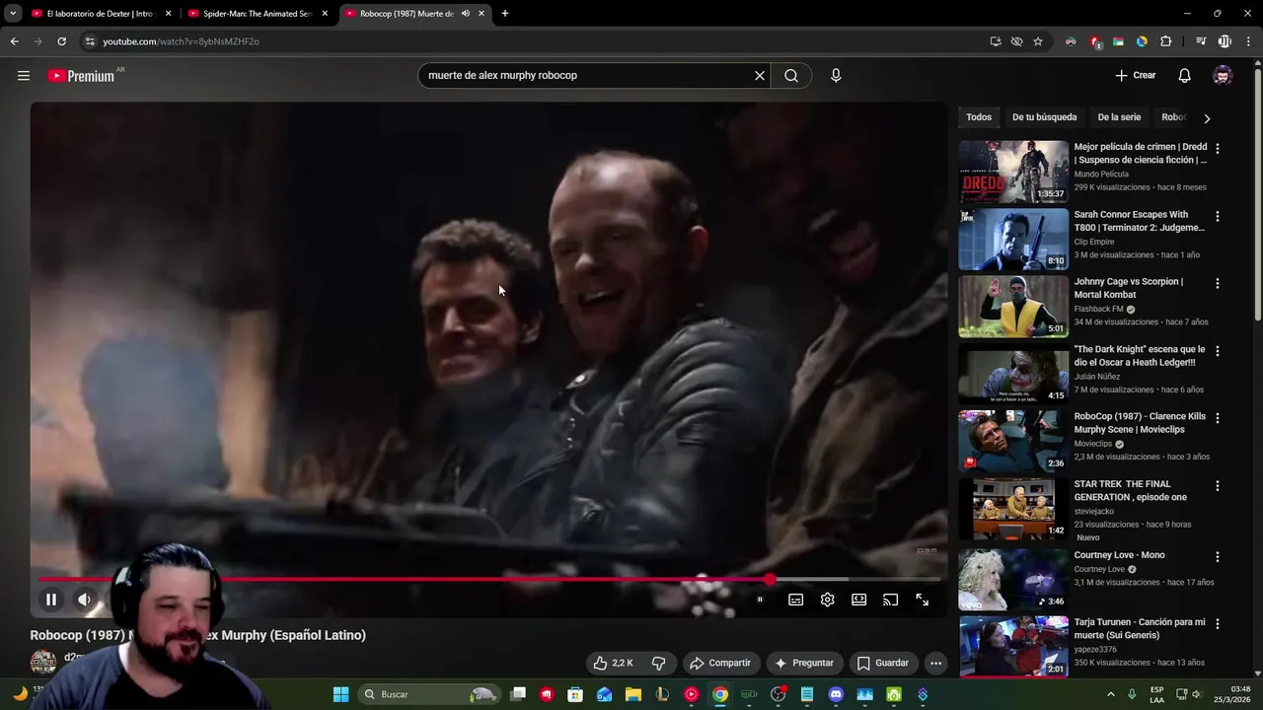Open the taskbar Buscar search box
Screen dimensions: 1263x710
[428, 694]
